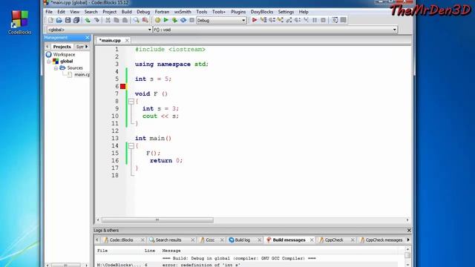This screenshot has width=475, height=267.
Task: Click the Save all files icon
Action: coord(76,20)
